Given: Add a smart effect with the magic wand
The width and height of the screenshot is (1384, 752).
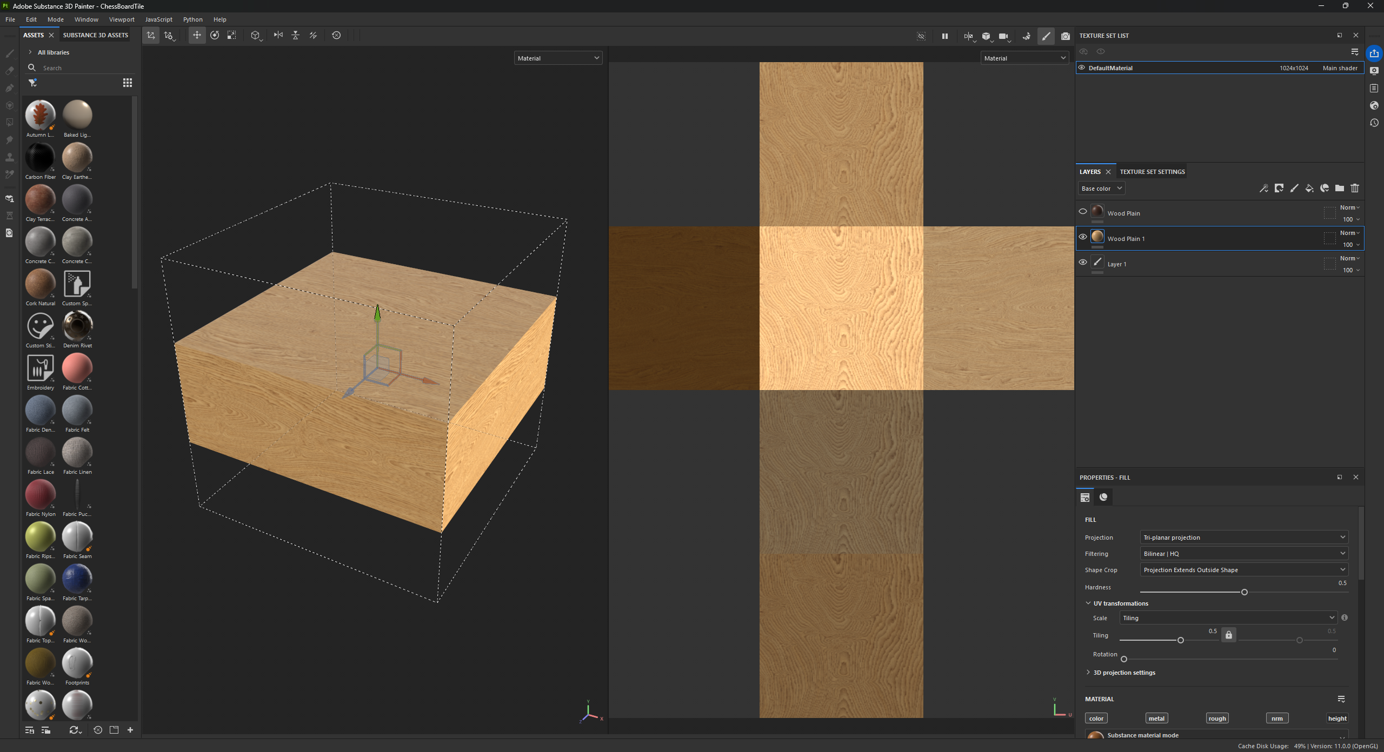Looking at the screenshot, I should click(1263, 188).
